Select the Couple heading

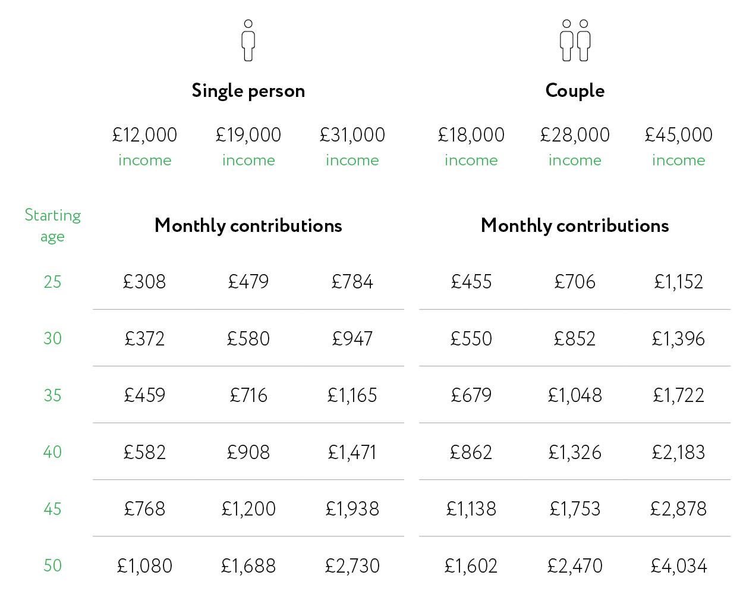pos(575,91)
